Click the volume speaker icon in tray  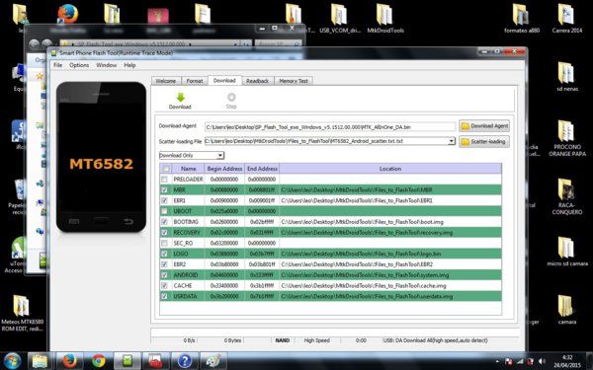coord(542,362)
